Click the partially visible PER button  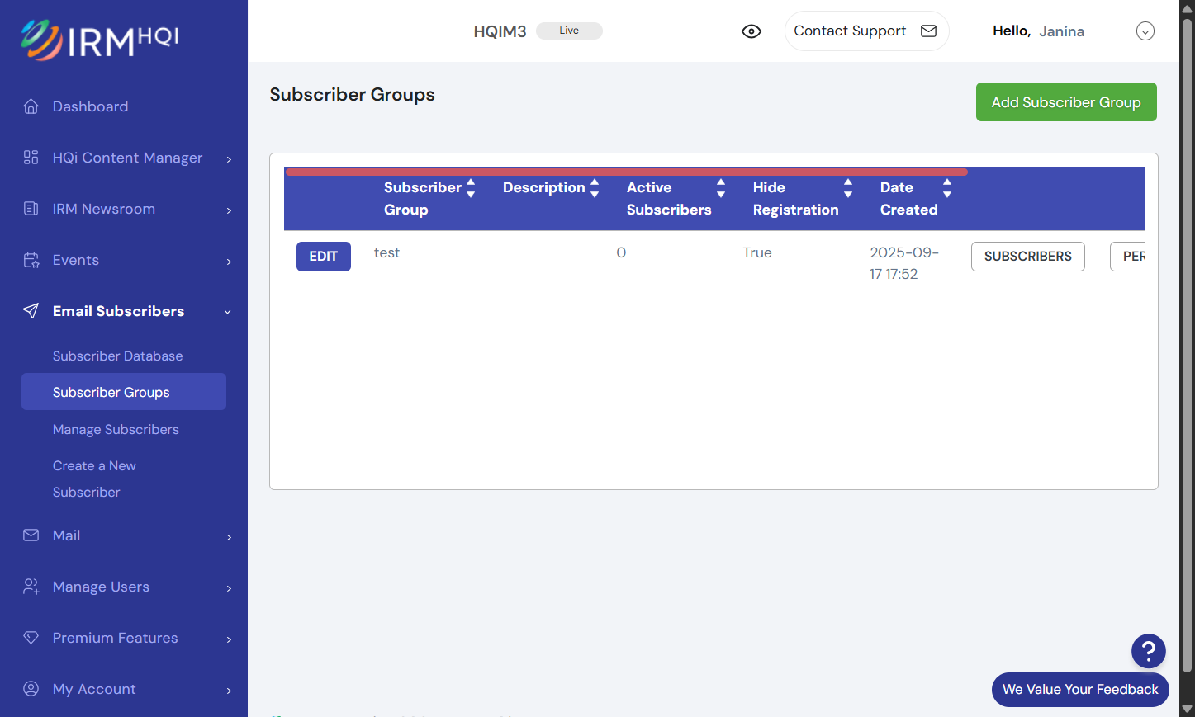[x=1128, y=257]
